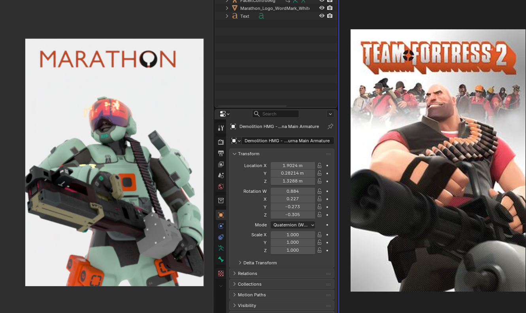Click the outliner horizontal scrollbar

pyautogui.click(x=251, y=106)
